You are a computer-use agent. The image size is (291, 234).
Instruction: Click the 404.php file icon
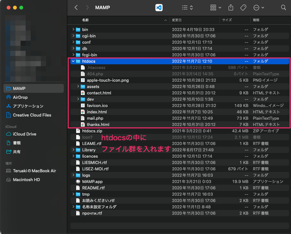coord(83,74)
